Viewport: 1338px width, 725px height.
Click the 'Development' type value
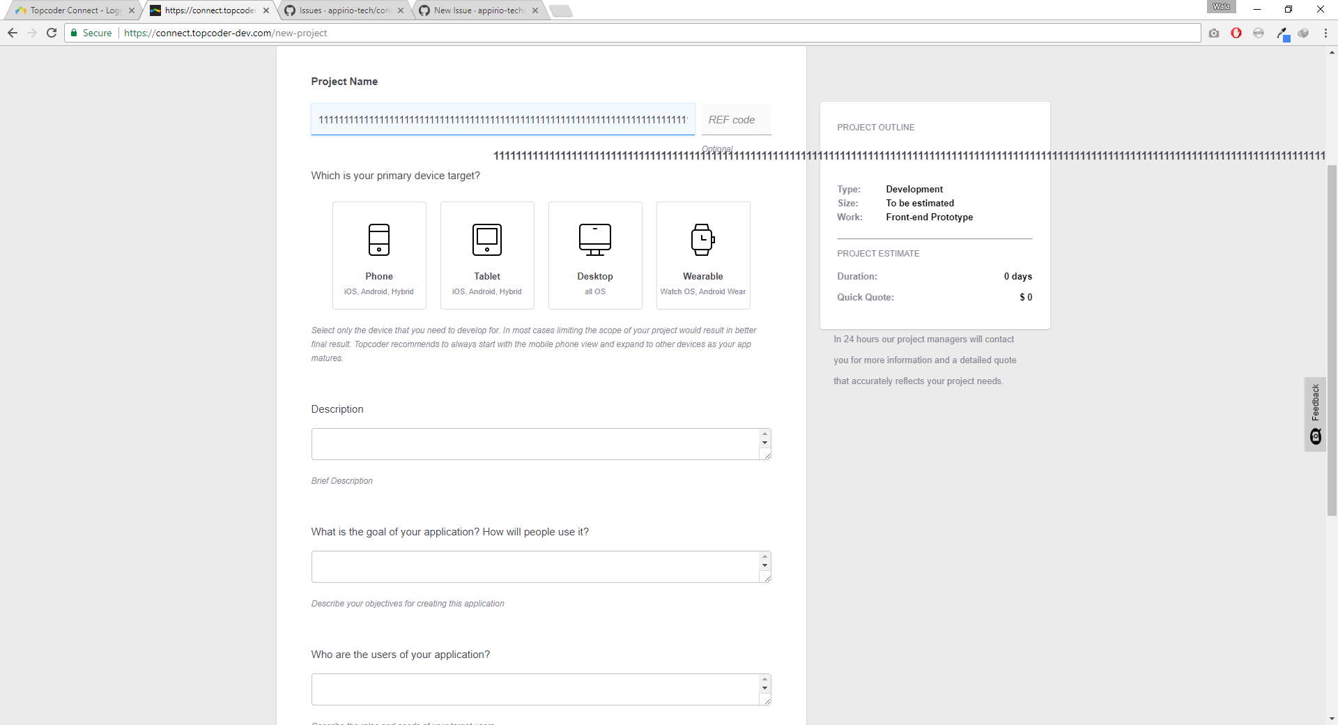(x=914, y=189)
